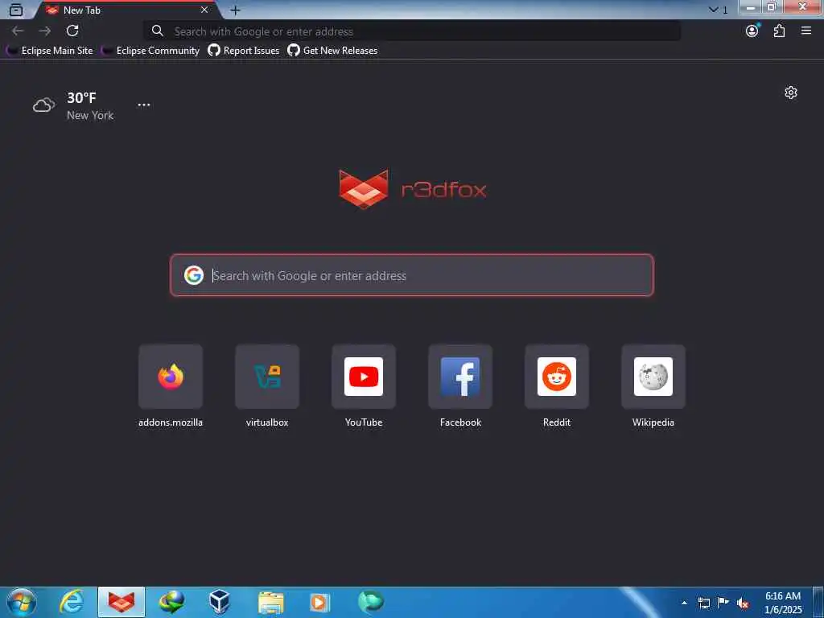Viewport: 824px width, 618px height.
Task: Click the magnifier icon in the address bar
Action: coord(157,31)
